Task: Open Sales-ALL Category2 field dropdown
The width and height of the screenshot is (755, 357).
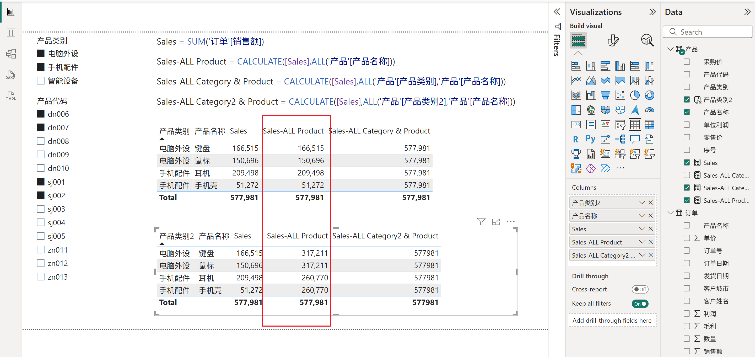Action: pos(642,255)
